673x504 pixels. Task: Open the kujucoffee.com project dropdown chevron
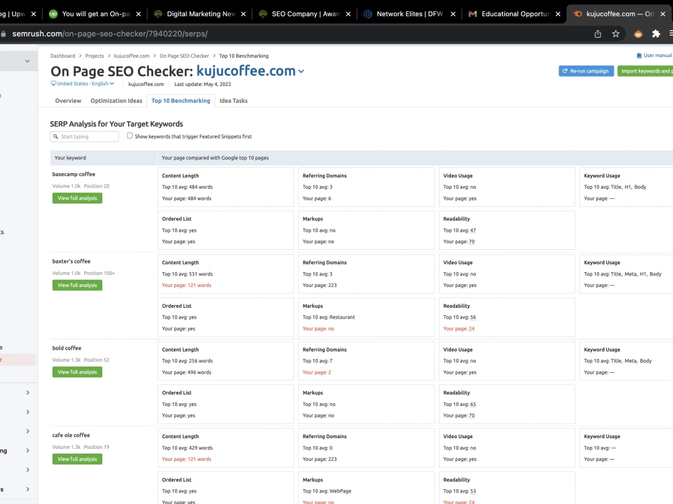pyautogui.click(x=302, y=72)
